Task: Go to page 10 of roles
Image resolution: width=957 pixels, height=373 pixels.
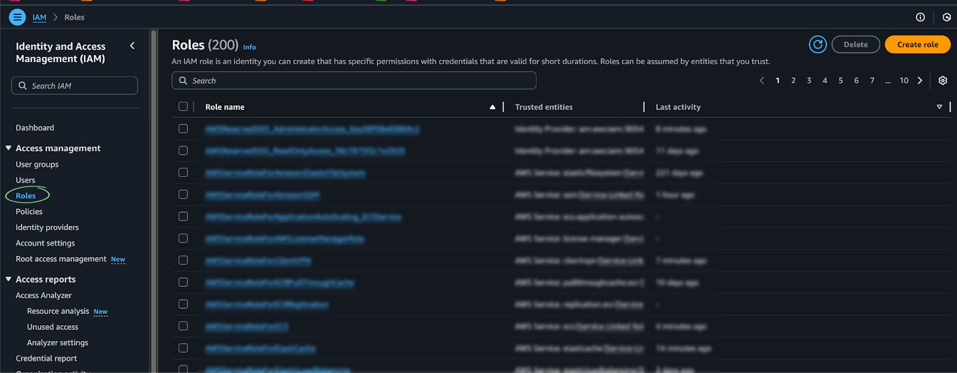Action: coord(904,81)
